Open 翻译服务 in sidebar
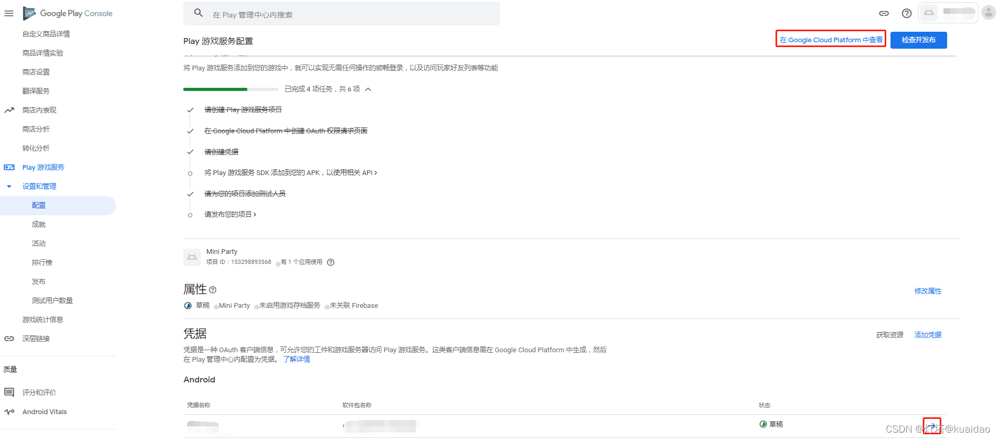The height and width of the screenshot is (439, 998). click(x=36, y=91)
